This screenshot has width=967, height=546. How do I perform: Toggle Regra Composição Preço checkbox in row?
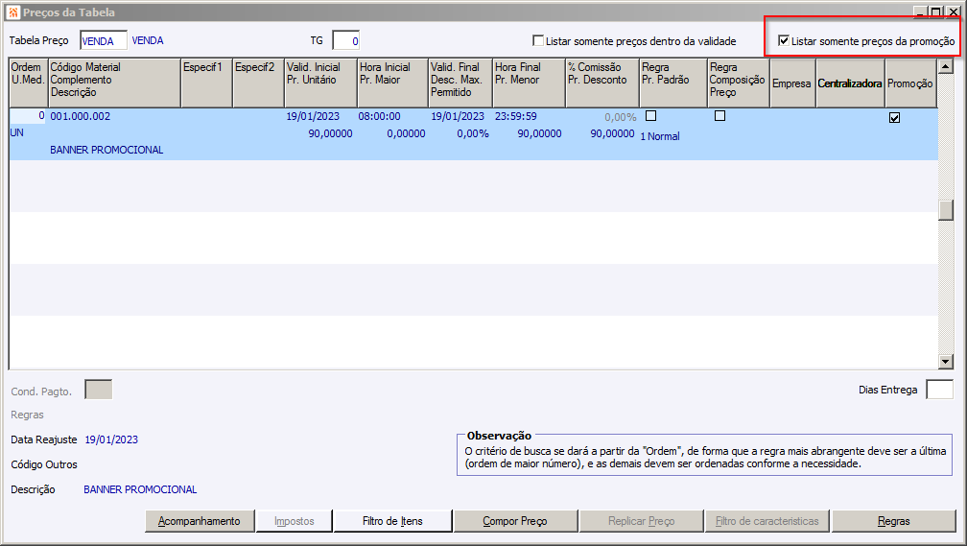tap(719, 116)
